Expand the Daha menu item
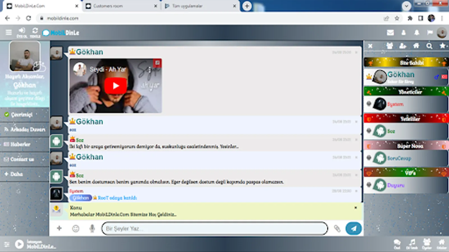Viewport: 449px width, 252px height. [x=17, y=174]
